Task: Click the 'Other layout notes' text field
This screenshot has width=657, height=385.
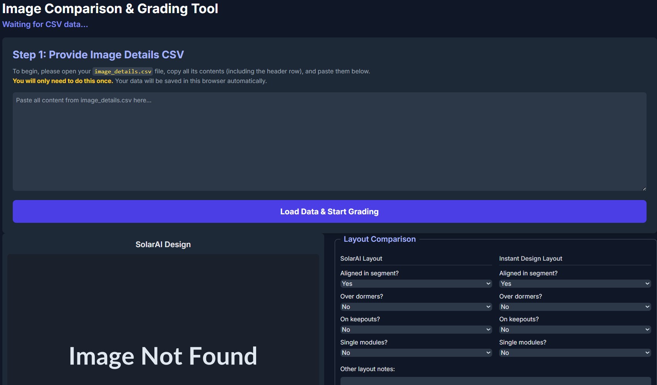Action: point(495,381)
